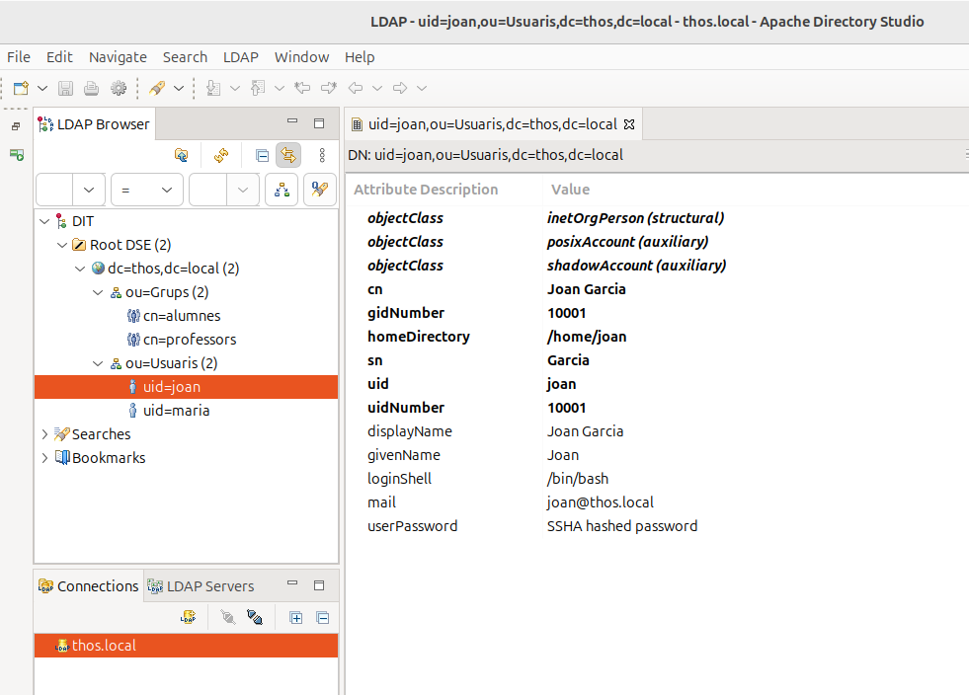Expand the Bookmarks node
This screenshot has height=695, width=969.
[x=44, y=458]
